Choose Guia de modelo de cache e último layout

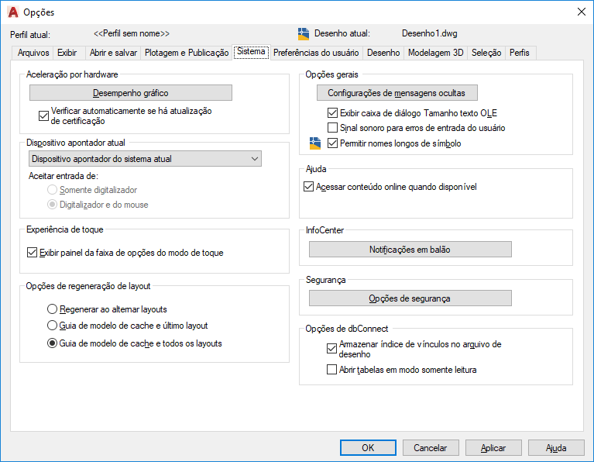[x=52, y=325]
